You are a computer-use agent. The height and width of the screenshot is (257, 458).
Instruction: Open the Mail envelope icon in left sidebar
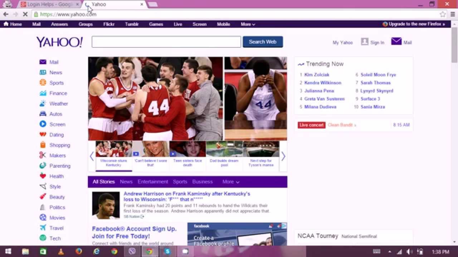click(x=43, y=62)
